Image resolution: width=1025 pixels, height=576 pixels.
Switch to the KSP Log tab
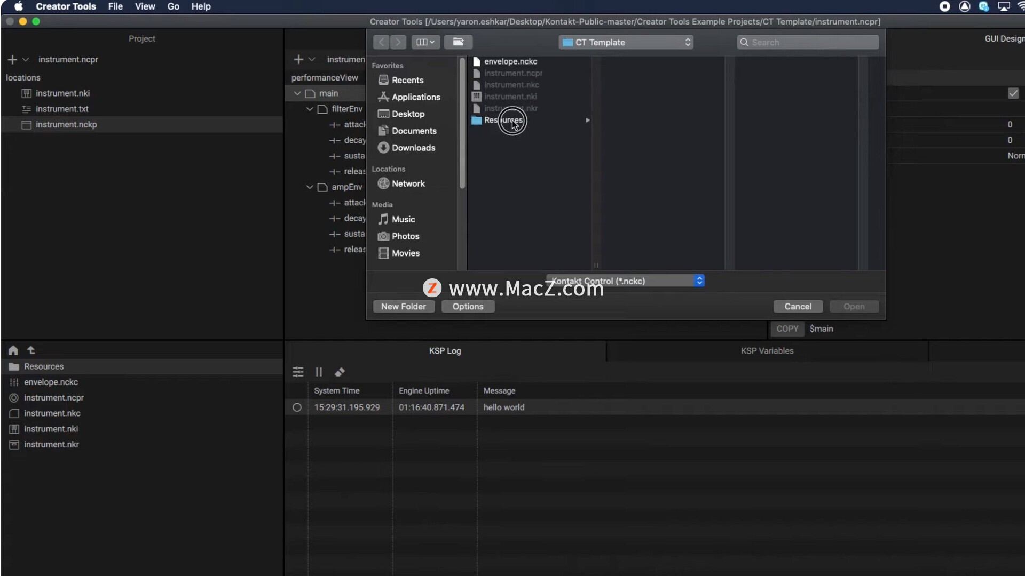coord(445,351)
